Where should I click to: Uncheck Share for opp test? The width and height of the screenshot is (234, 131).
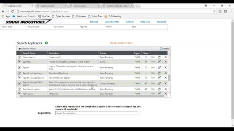point(146,61)
